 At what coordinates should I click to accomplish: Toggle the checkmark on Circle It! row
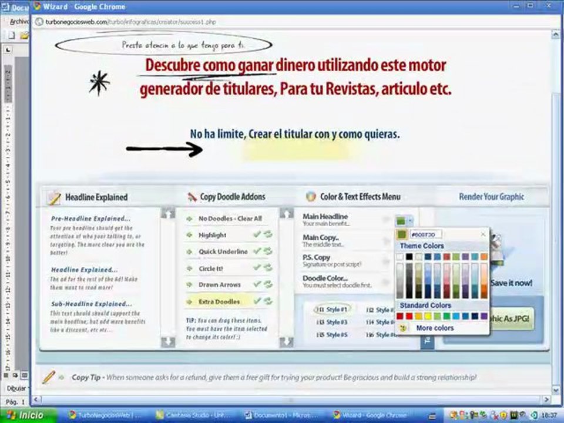(257, 268)
